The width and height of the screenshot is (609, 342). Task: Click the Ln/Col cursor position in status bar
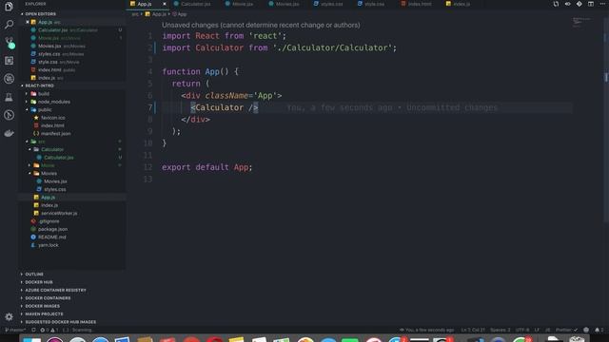tap(473, 330)
